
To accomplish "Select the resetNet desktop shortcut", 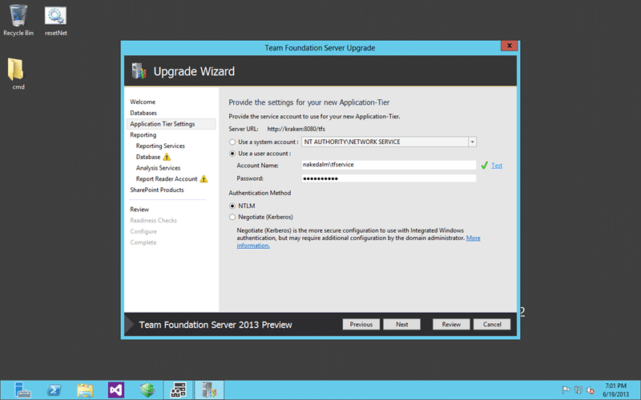I will point(55,21).
